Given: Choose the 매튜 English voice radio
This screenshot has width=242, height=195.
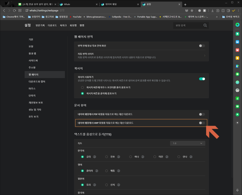Looking at the screenshot, I should coord(107,171).
